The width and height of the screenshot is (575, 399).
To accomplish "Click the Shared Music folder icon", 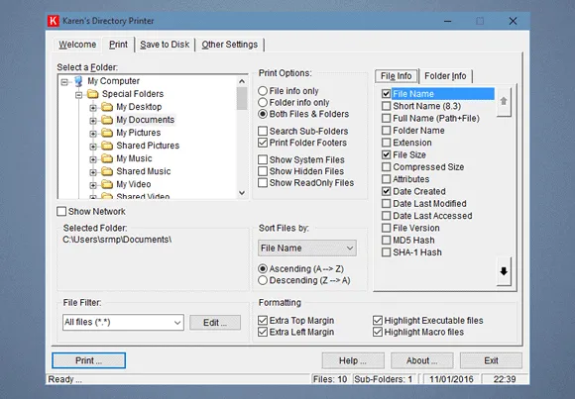I will click(x=107, y=171).
